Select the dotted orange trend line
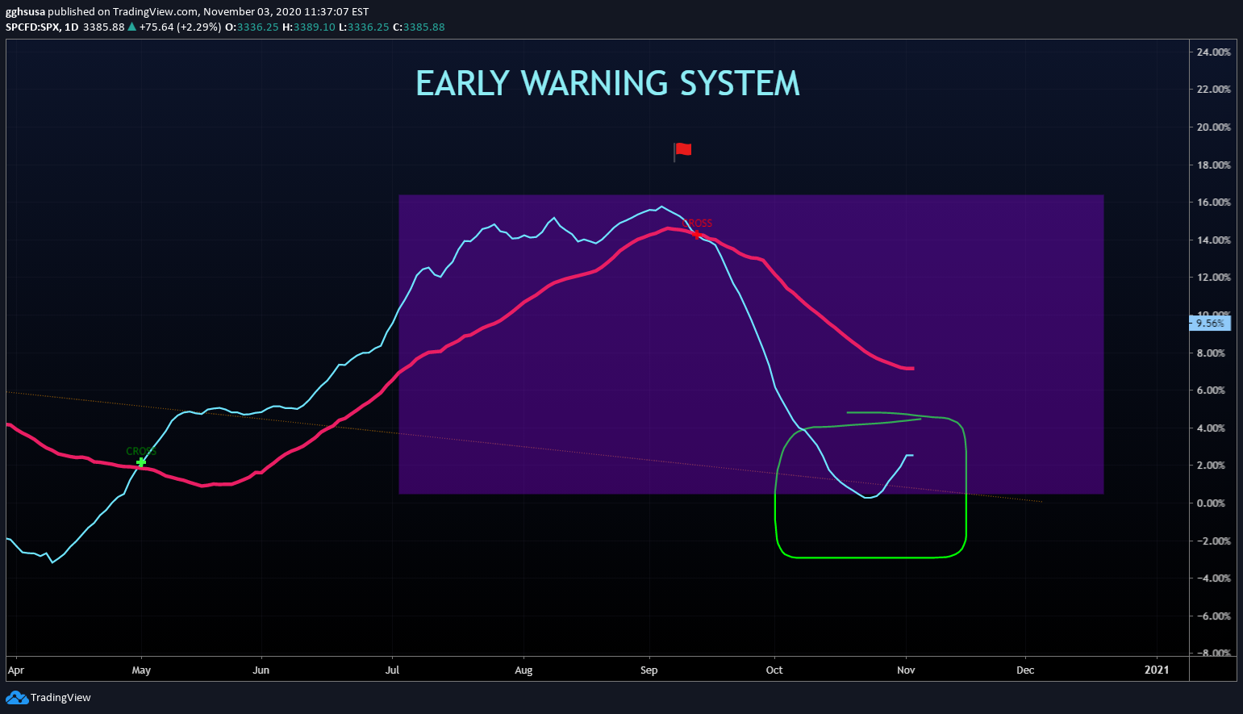The image size is (1243, 714). [x=524, y=447]
